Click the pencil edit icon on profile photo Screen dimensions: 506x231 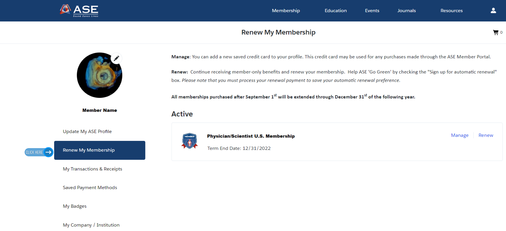pos(116,58)
